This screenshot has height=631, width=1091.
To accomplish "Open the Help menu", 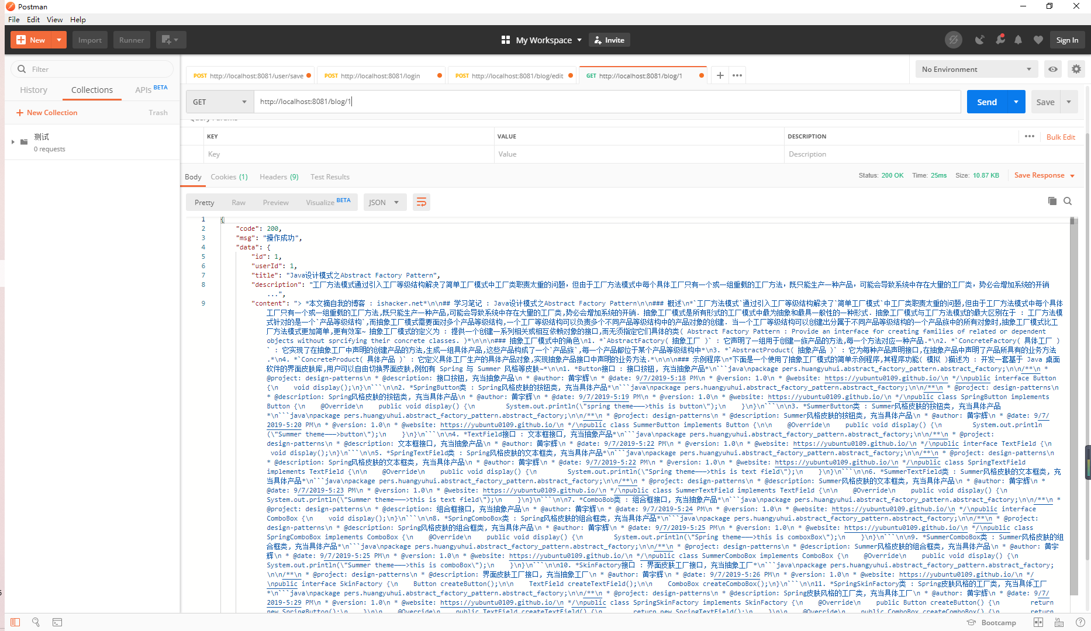I will [78, 19].
